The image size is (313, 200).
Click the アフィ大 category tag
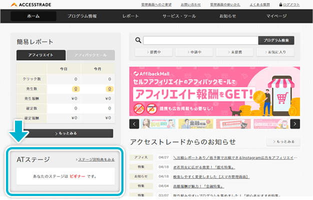[x=141, y=158]
